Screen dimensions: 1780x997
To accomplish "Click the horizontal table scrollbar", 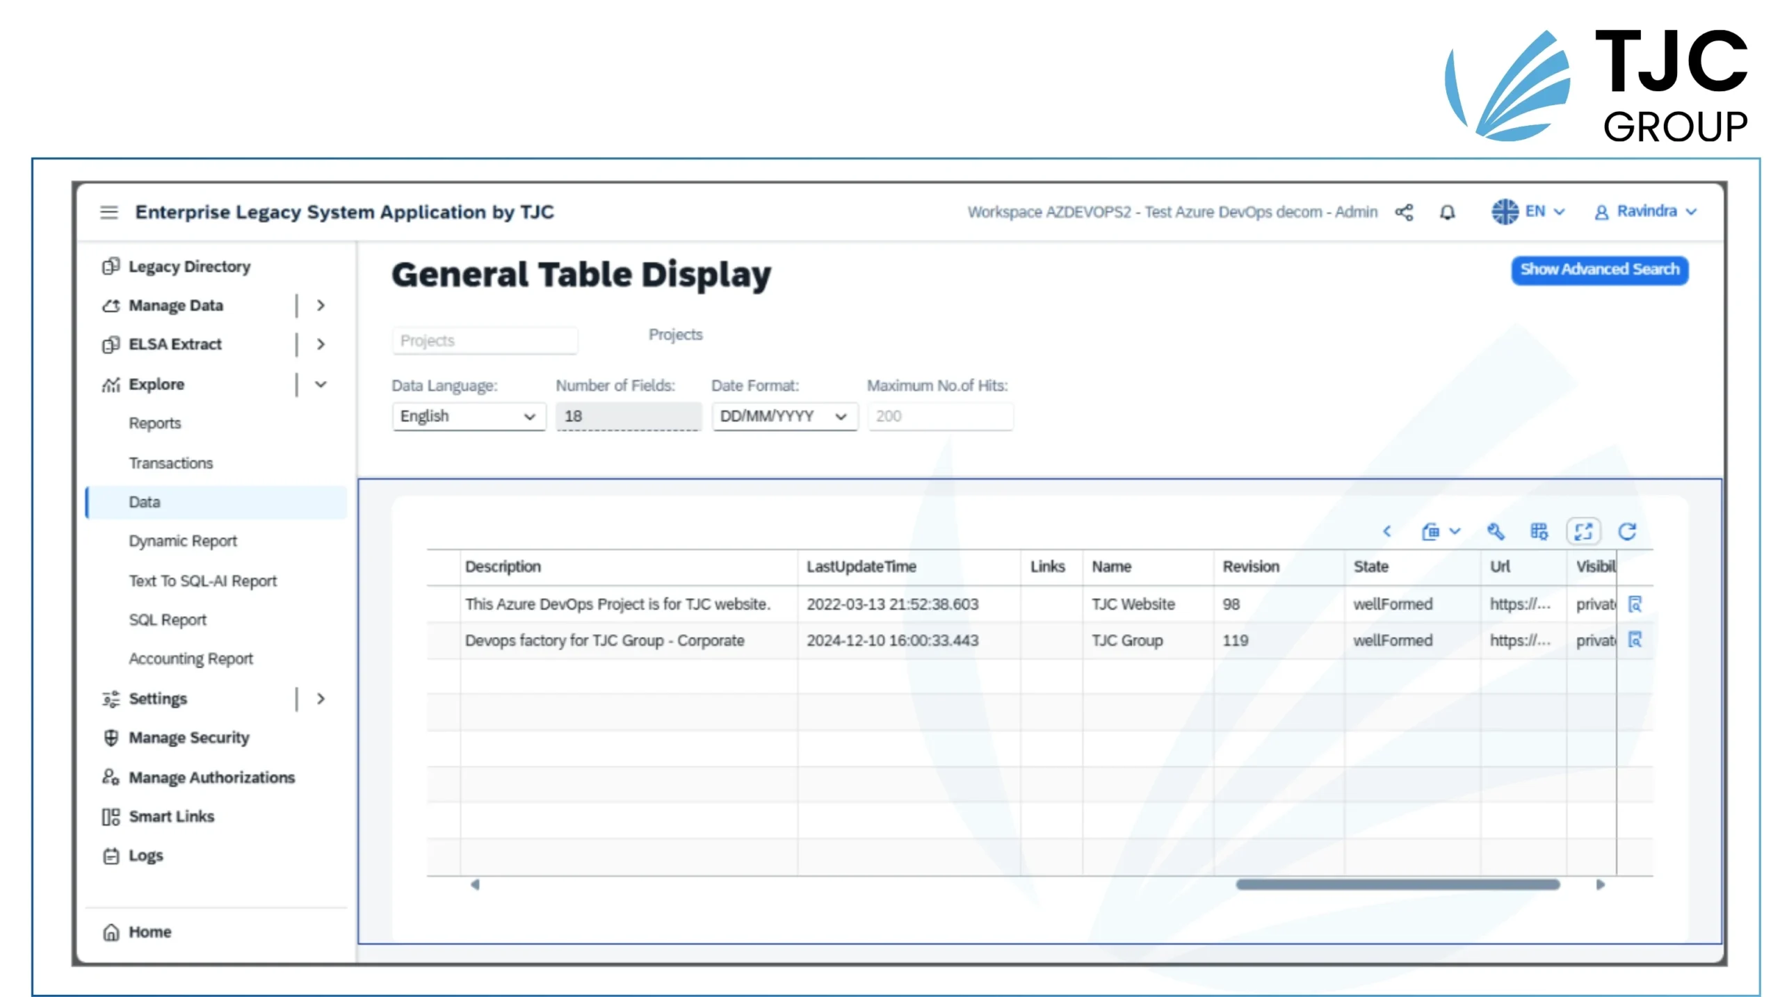I will pos(1398,885).
